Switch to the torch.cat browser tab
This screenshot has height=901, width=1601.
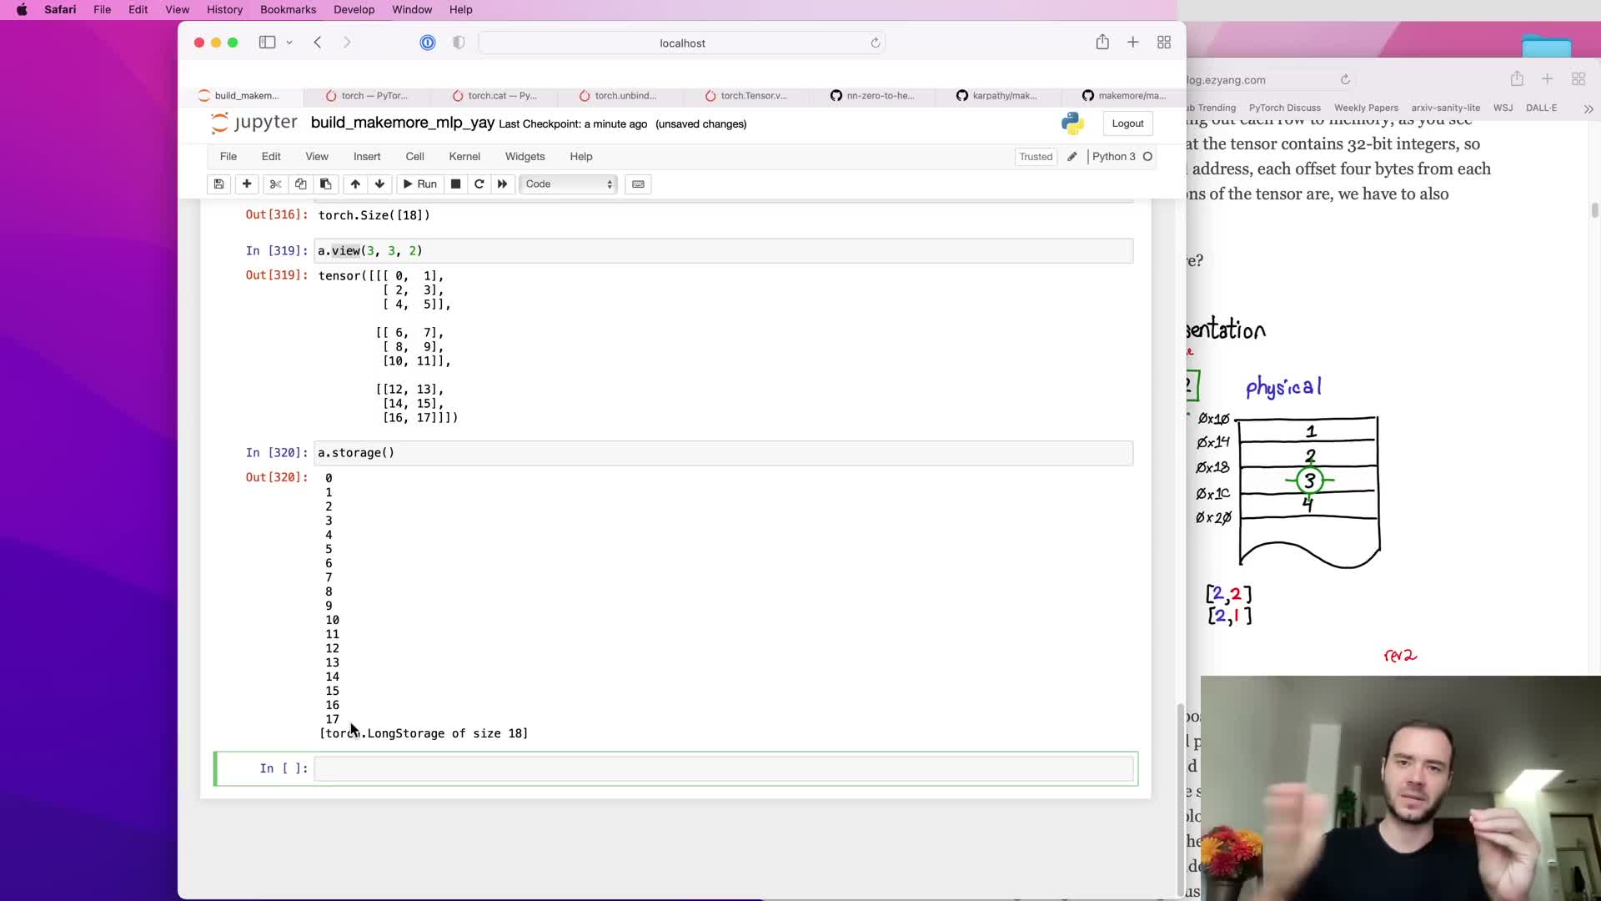[x=495, y=96]
